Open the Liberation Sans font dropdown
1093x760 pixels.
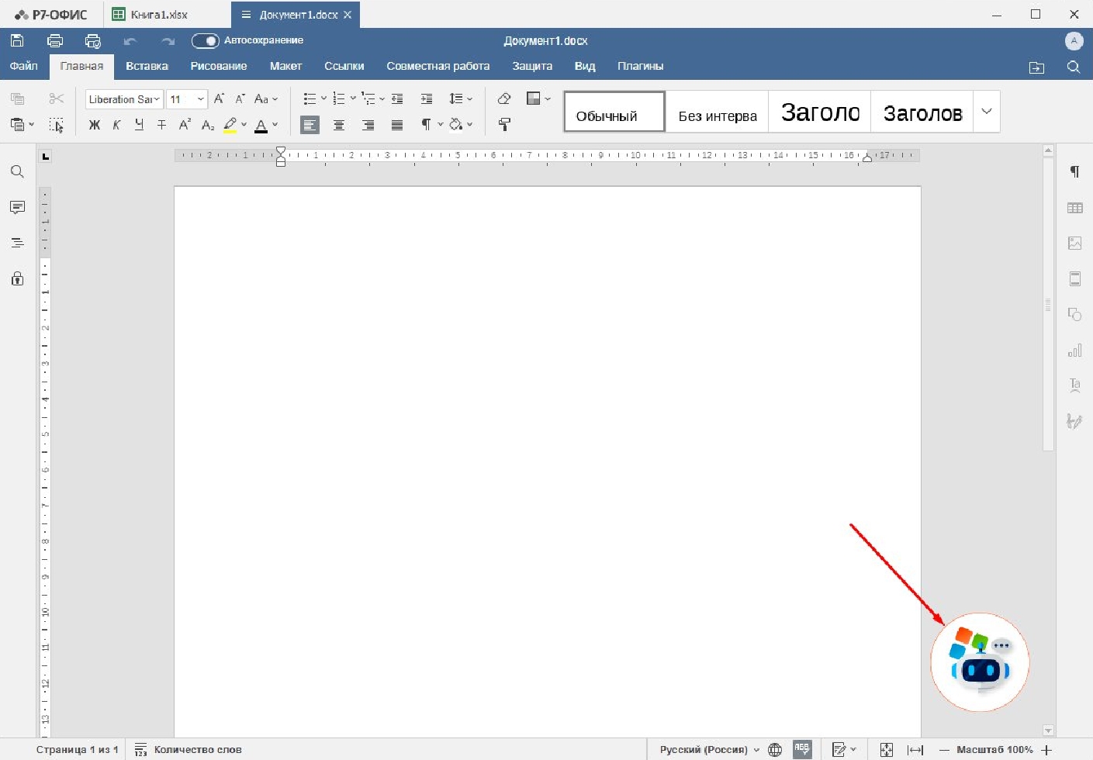pos(124,99)
